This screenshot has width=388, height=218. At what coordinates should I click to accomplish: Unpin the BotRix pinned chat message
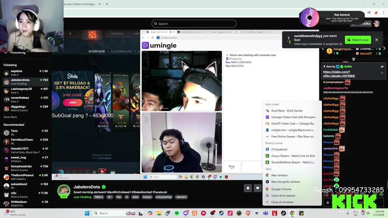point(382,67)
